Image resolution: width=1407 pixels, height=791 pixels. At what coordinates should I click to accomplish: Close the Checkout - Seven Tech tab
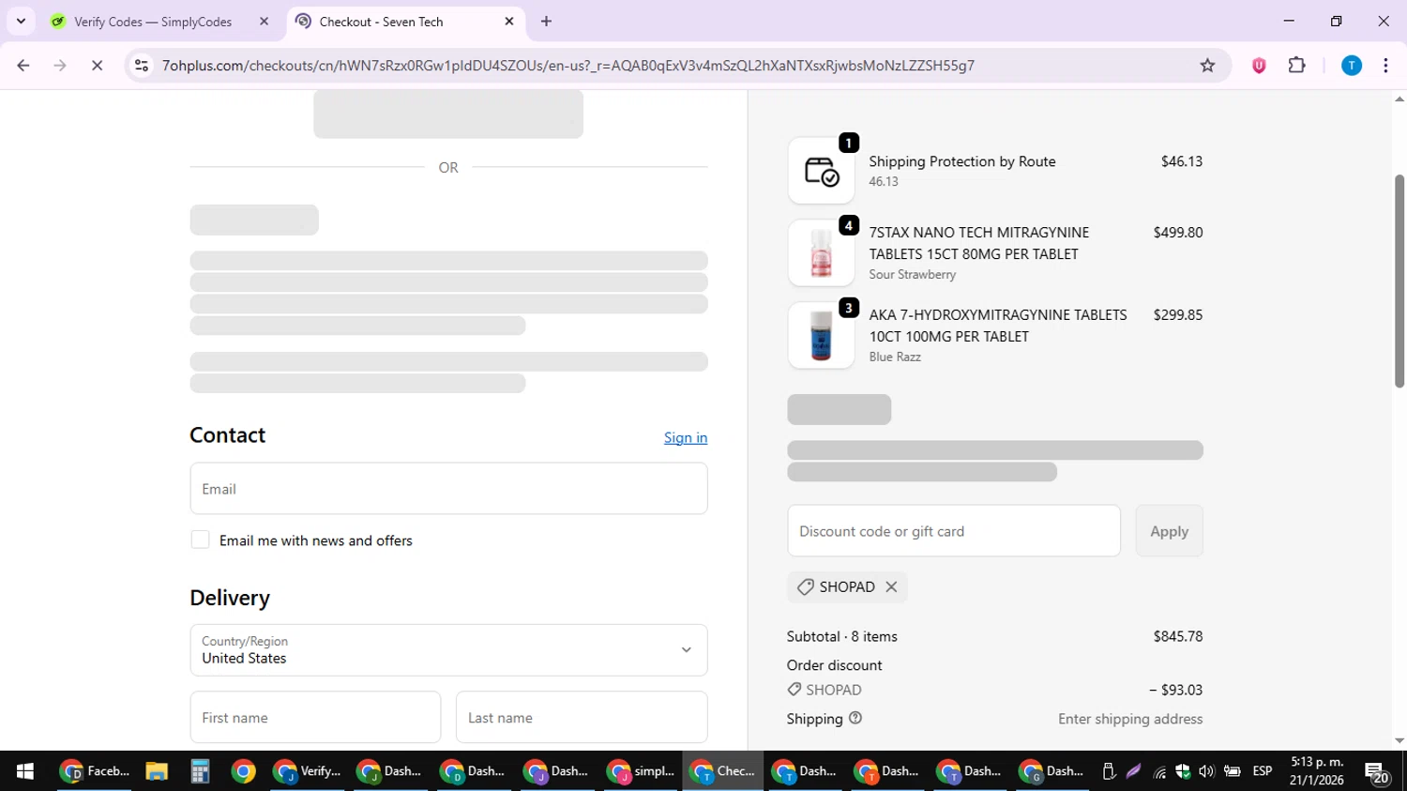click(509, 22)
